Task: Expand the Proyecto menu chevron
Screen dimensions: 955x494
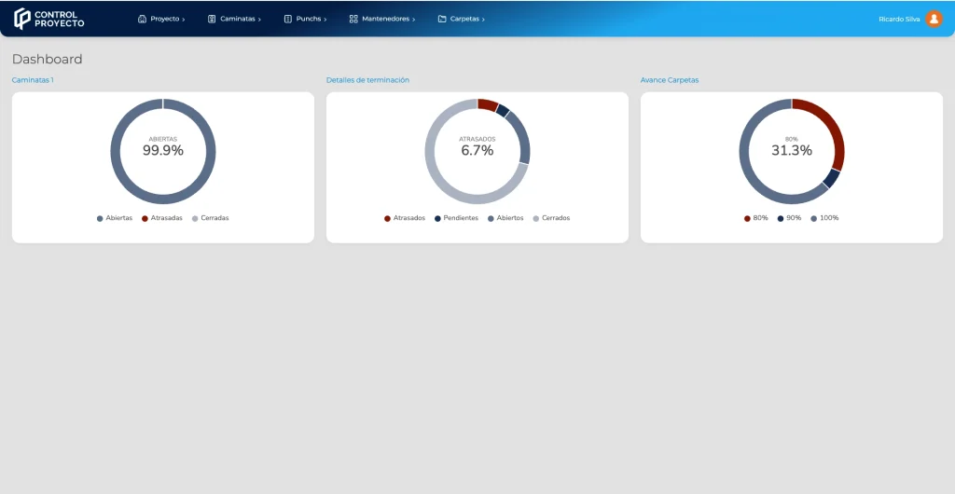Action: (184, 20)
